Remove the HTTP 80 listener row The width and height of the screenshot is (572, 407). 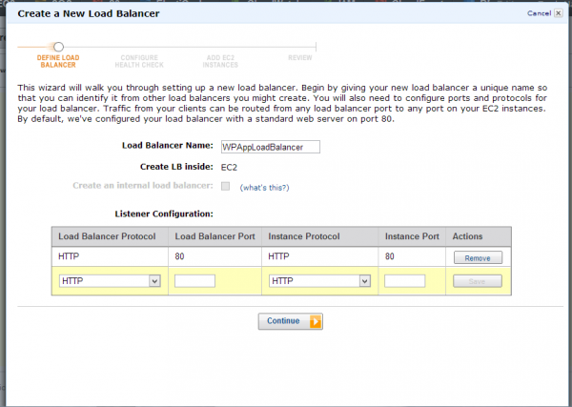pos(478,258)
